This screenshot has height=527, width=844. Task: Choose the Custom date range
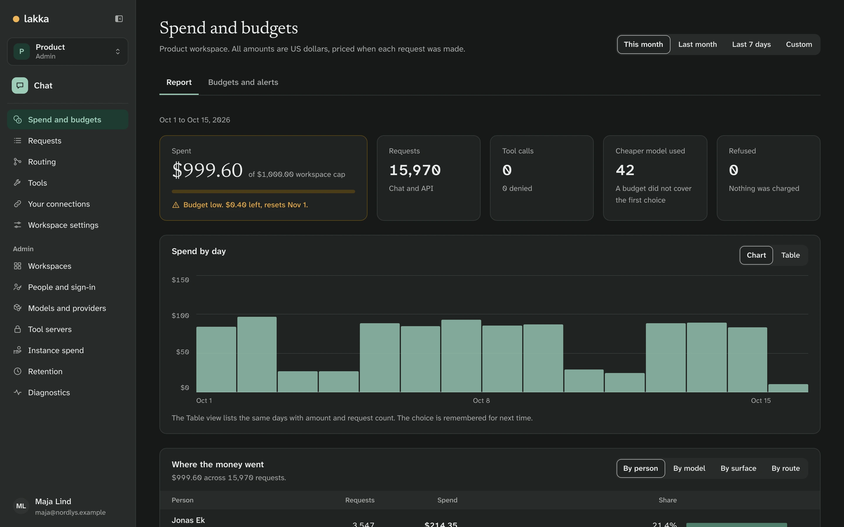click(x=799, y=45)
